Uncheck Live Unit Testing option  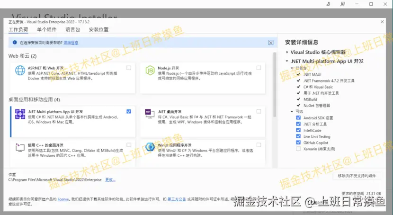298,136
